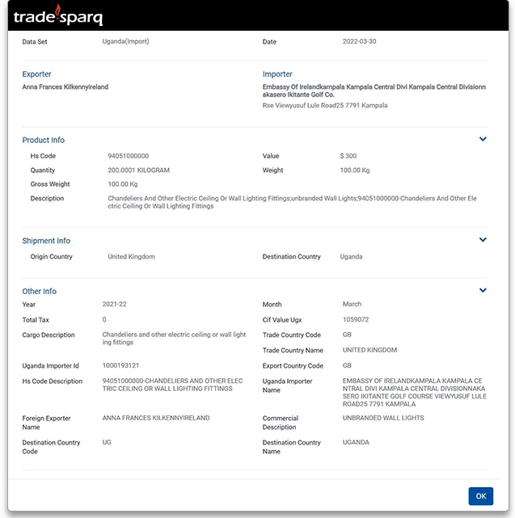This screenshot has height=518, width=515.
Task: Select the Other Info heading
Action: point(40,292)
